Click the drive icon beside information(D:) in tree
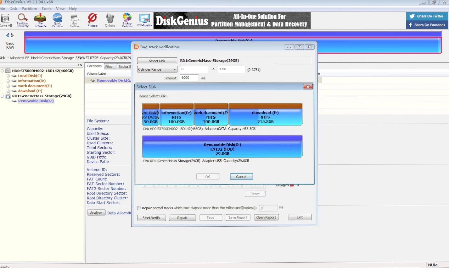Viewport: 449px width, 268px height. (14, 81)
